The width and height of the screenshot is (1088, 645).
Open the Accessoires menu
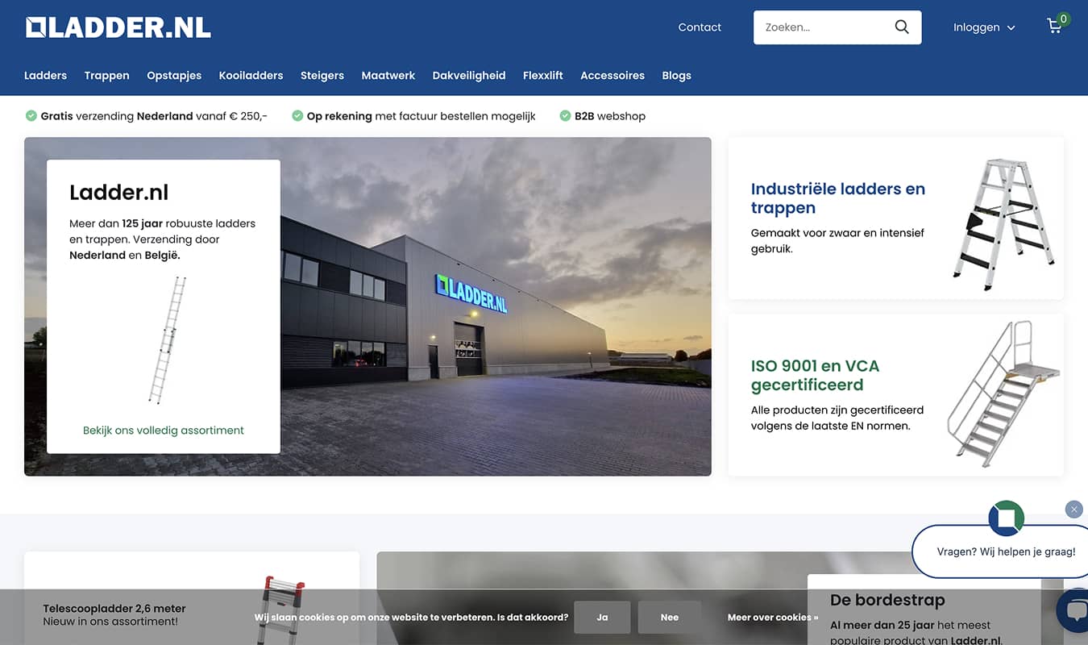point(613,76)
